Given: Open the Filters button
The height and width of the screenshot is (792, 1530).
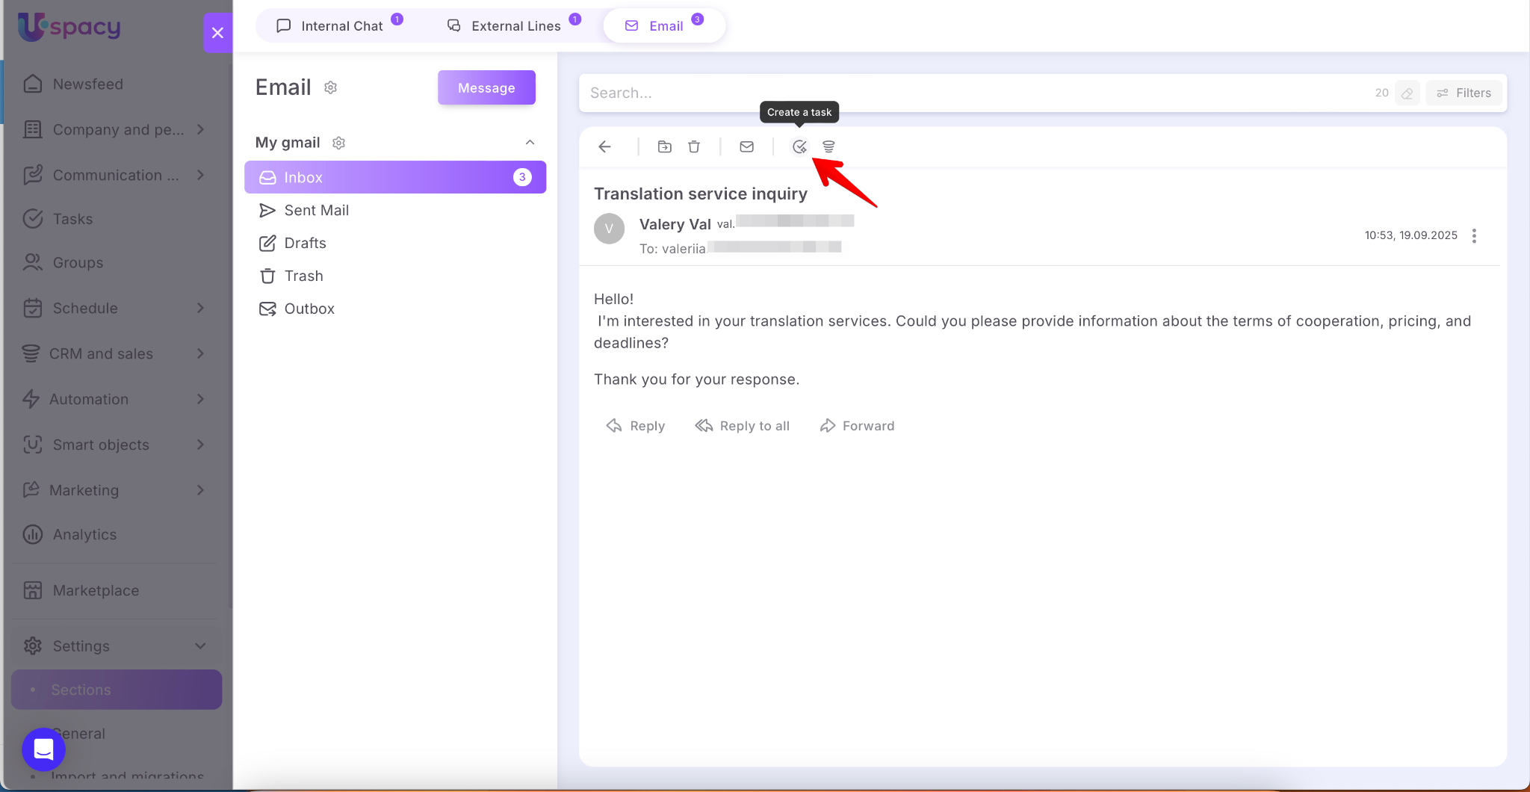Looking at the screenshot, I should point(1464,93).
